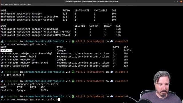Click default-token-8dqwp secret name

15,66
